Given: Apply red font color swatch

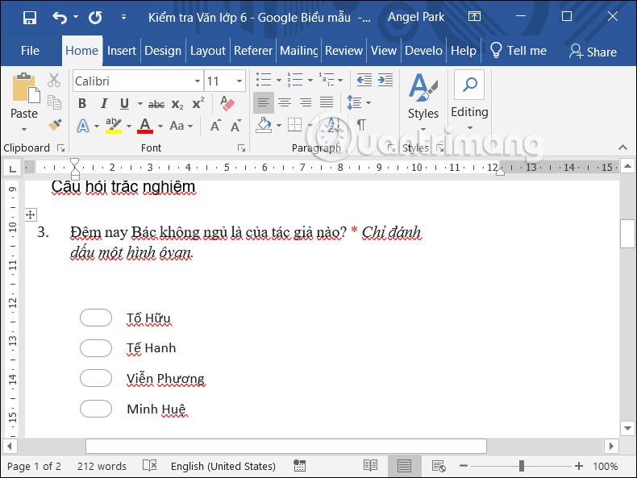Looking at the screenshot, I should click(145, 126).
